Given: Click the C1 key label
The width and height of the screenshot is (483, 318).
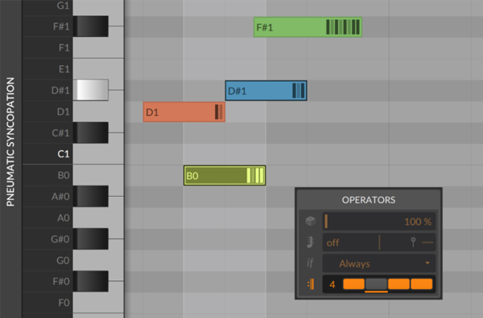Looking at the screenshot, I should [64, 154].
